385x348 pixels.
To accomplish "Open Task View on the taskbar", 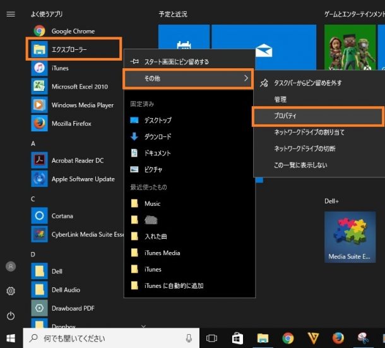I will pyautogui.click(x=211, y=339).
